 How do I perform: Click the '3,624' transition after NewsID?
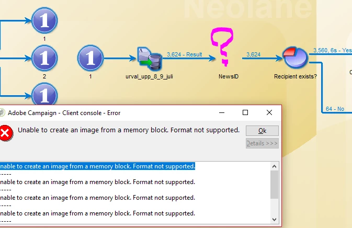(254, 54)
